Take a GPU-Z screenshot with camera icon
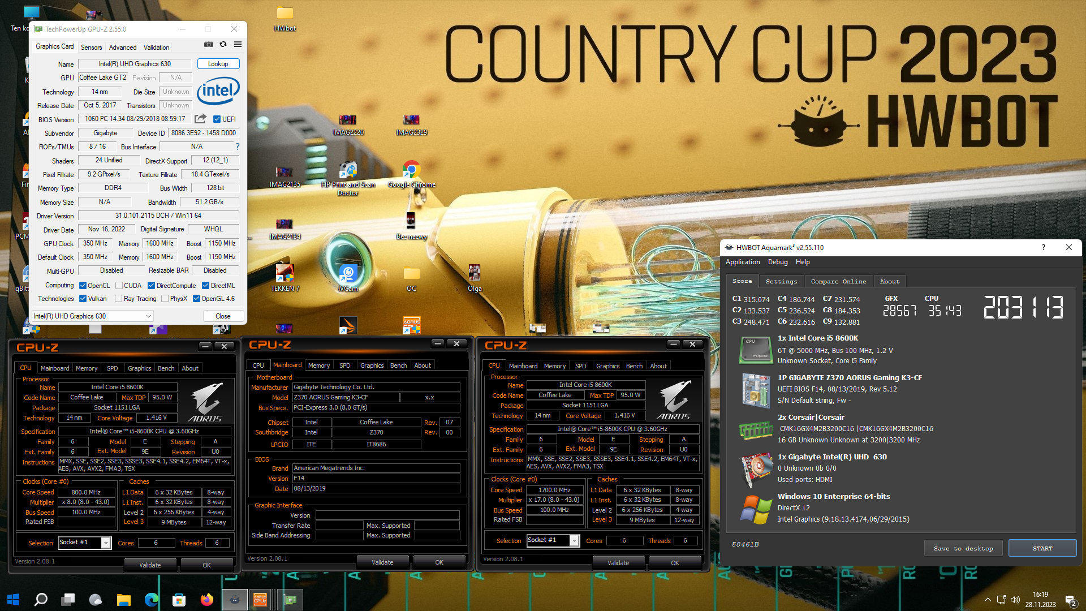The image size is (1086, 611). (209, 44)
